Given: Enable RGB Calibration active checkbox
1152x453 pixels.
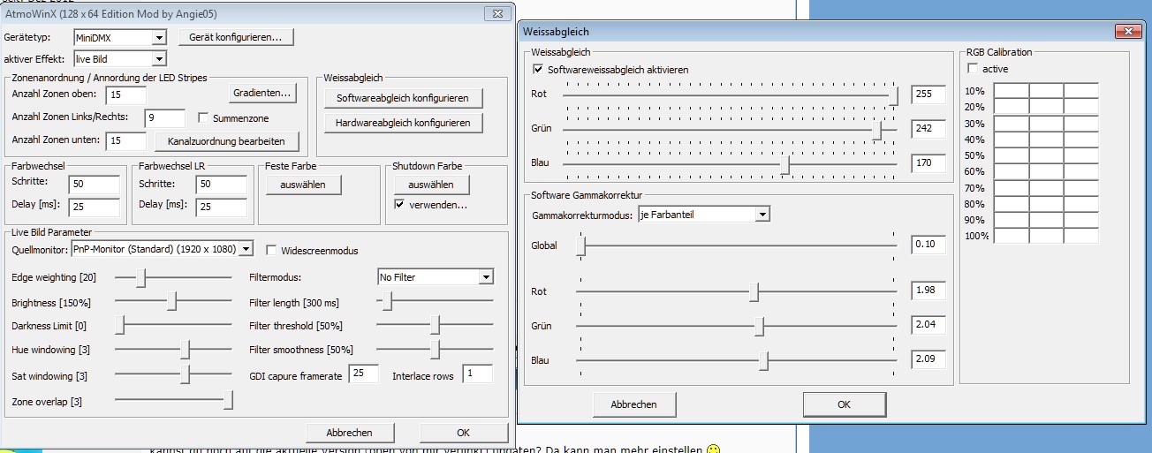Looking at the screenshot, I should [973, 69].
